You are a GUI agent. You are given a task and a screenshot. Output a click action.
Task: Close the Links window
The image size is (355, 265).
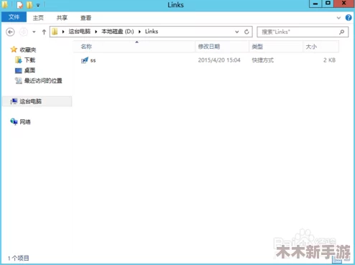(344, 4)
